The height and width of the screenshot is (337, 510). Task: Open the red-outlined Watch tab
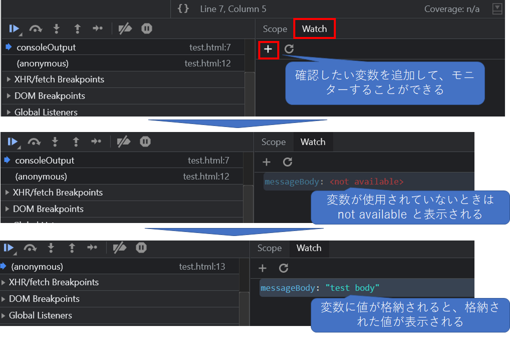pos(314,29)
